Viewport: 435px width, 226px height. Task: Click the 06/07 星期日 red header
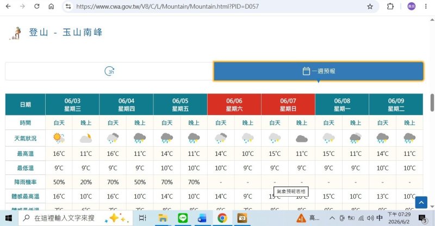click(x=288, y=104)
